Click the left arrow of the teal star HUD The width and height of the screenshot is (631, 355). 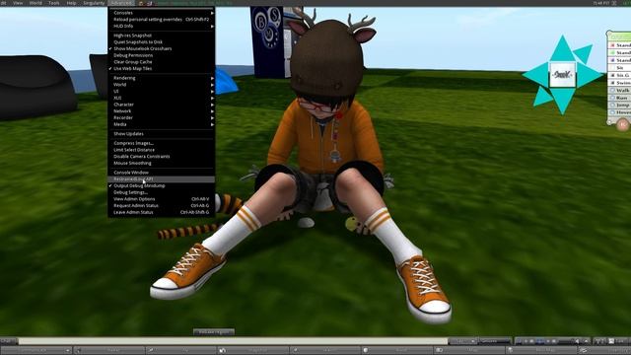[536, 75]
